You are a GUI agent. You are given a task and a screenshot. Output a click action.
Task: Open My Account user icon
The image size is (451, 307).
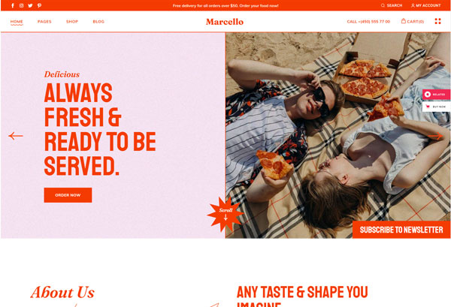coord(413,5)
